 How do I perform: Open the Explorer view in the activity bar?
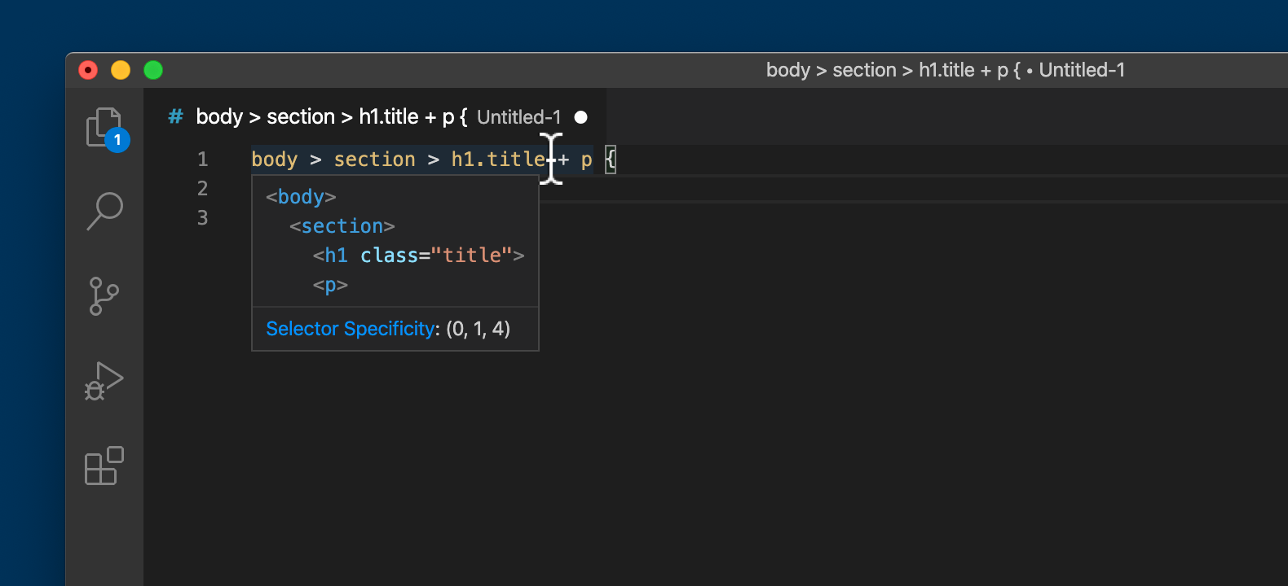click(x=104, y=128)
